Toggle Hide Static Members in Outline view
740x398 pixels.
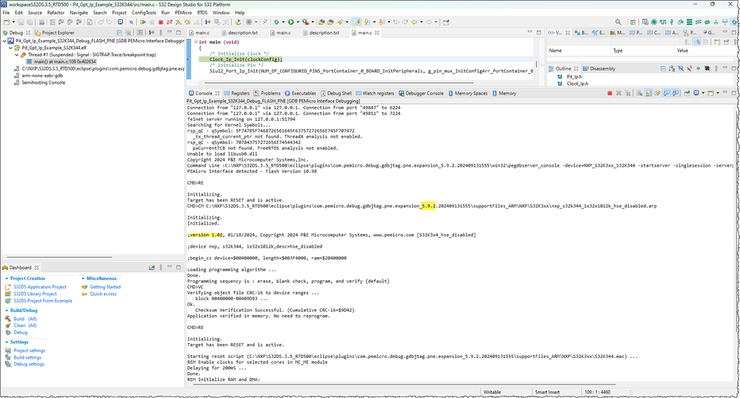[690, 68]
